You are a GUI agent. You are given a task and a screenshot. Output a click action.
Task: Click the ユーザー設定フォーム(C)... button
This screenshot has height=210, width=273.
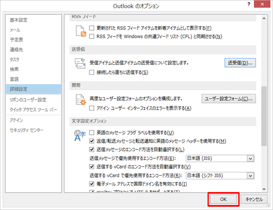(229, 99)
